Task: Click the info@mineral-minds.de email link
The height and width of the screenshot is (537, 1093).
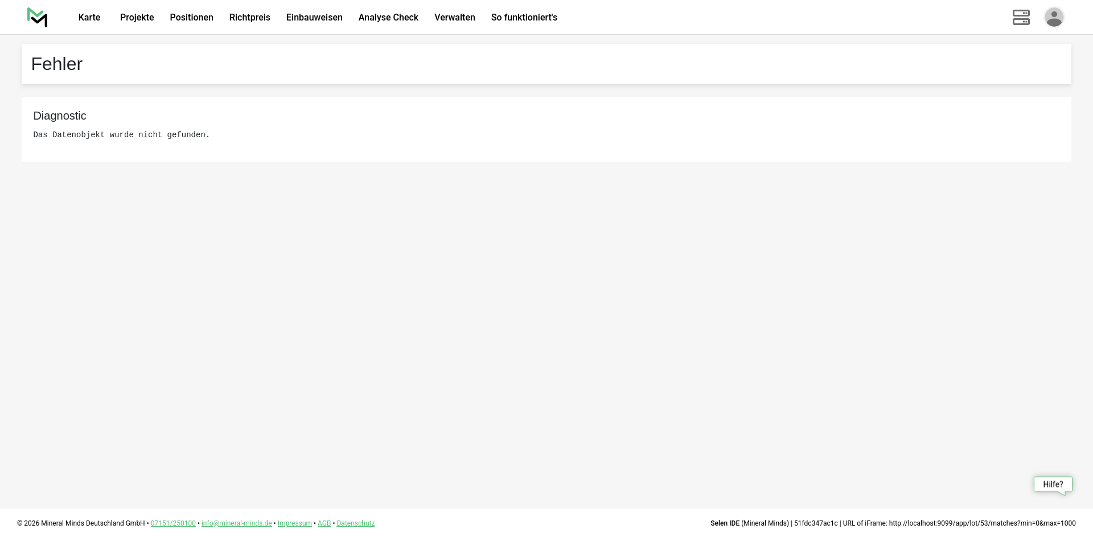Action: coord(236,523)
